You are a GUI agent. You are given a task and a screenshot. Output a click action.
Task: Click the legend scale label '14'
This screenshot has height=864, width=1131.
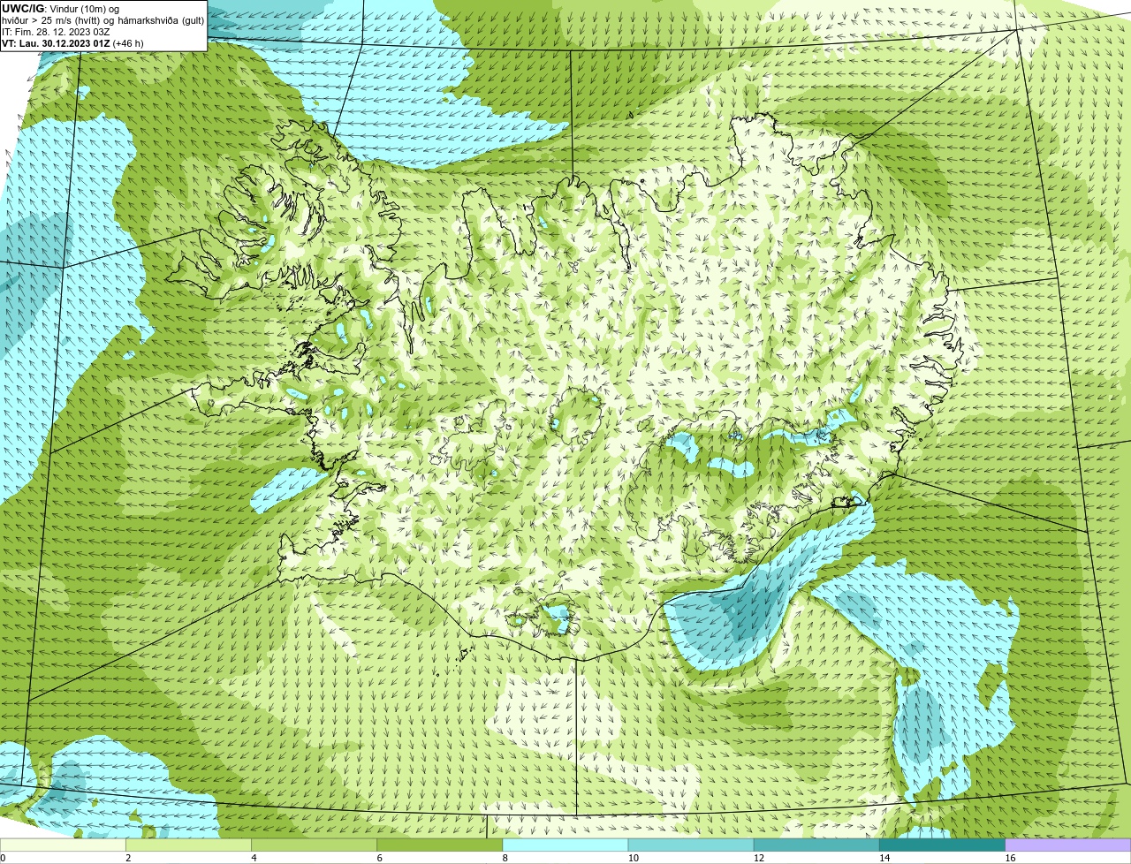884,858
